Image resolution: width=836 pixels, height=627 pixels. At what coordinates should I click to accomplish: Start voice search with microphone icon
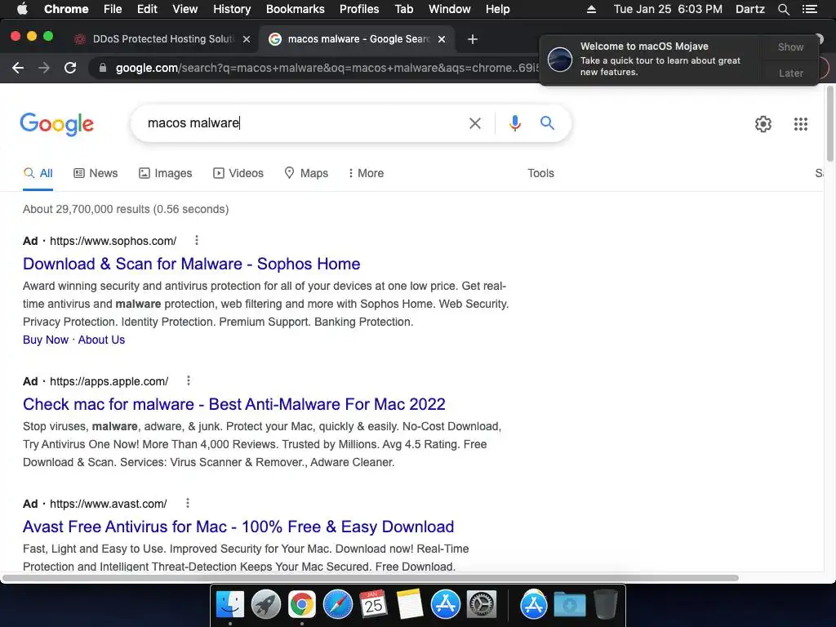click(x=514, y=123)
